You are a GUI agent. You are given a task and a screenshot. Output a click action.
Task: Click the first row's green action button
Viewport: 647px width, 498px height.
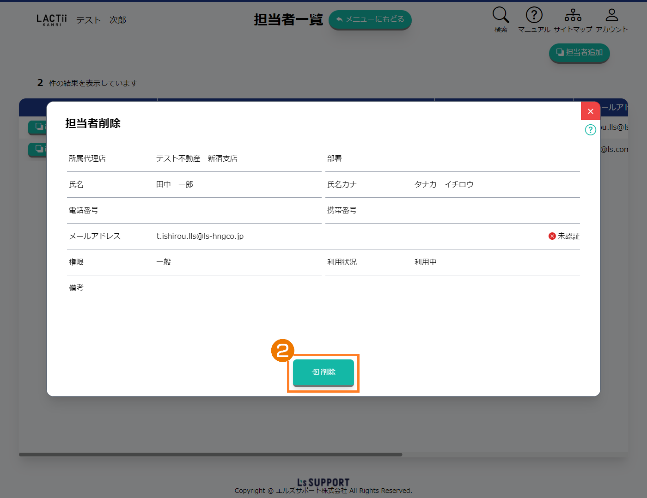tap(38, 127)
